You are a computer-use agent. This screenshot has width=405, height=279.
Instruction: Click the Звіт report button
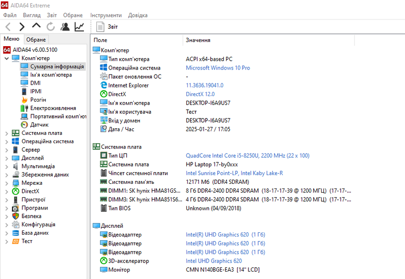[107, 27]
